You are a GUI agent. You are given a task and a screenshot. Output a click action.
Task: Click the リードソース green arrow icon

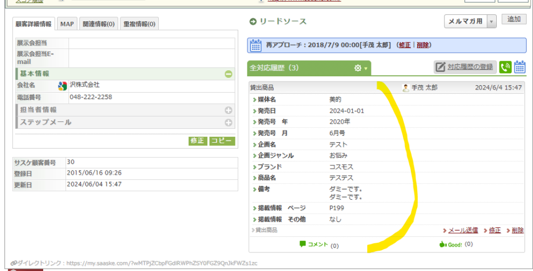[x=253, y=22]
